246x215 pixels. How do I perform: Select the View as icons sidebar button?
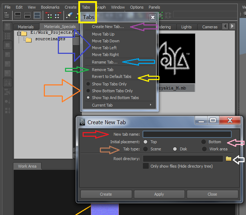pyautogui.click(x=8, y=27)
